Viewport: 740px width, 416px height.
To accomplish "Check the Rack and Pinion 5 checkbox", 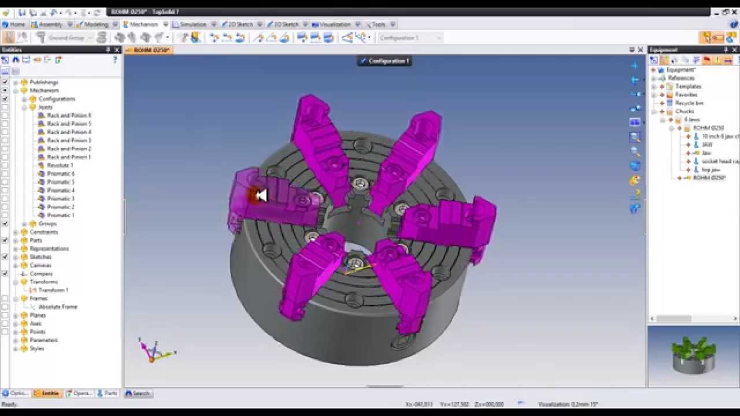I will 5,124.
